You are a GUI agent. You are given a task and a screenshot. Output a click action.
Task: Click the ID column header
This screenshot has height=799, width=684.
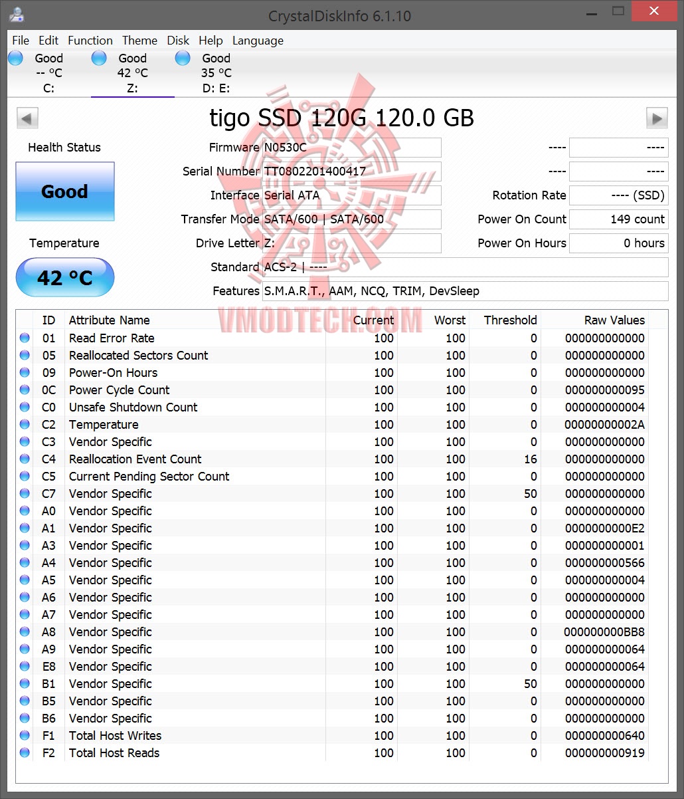(x=48, y=320)
